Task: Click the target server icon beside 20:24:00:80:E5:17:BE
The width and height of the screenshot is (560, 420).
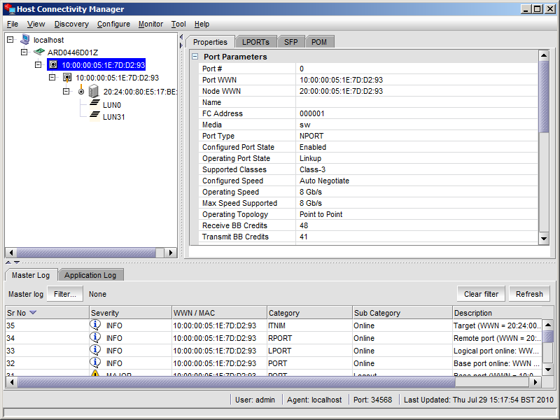Action: pos(94,92)
